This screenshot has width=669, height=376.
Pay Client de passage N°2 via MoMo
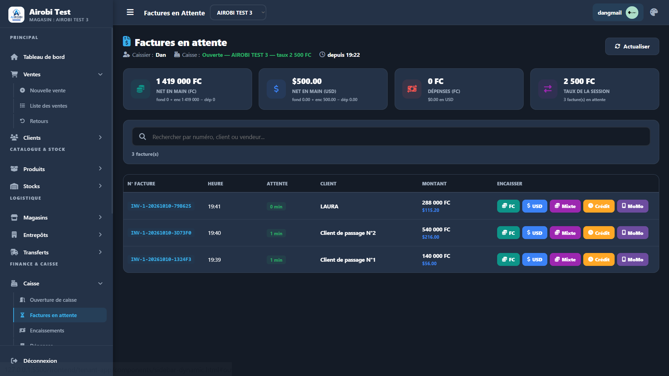[632, 233]
